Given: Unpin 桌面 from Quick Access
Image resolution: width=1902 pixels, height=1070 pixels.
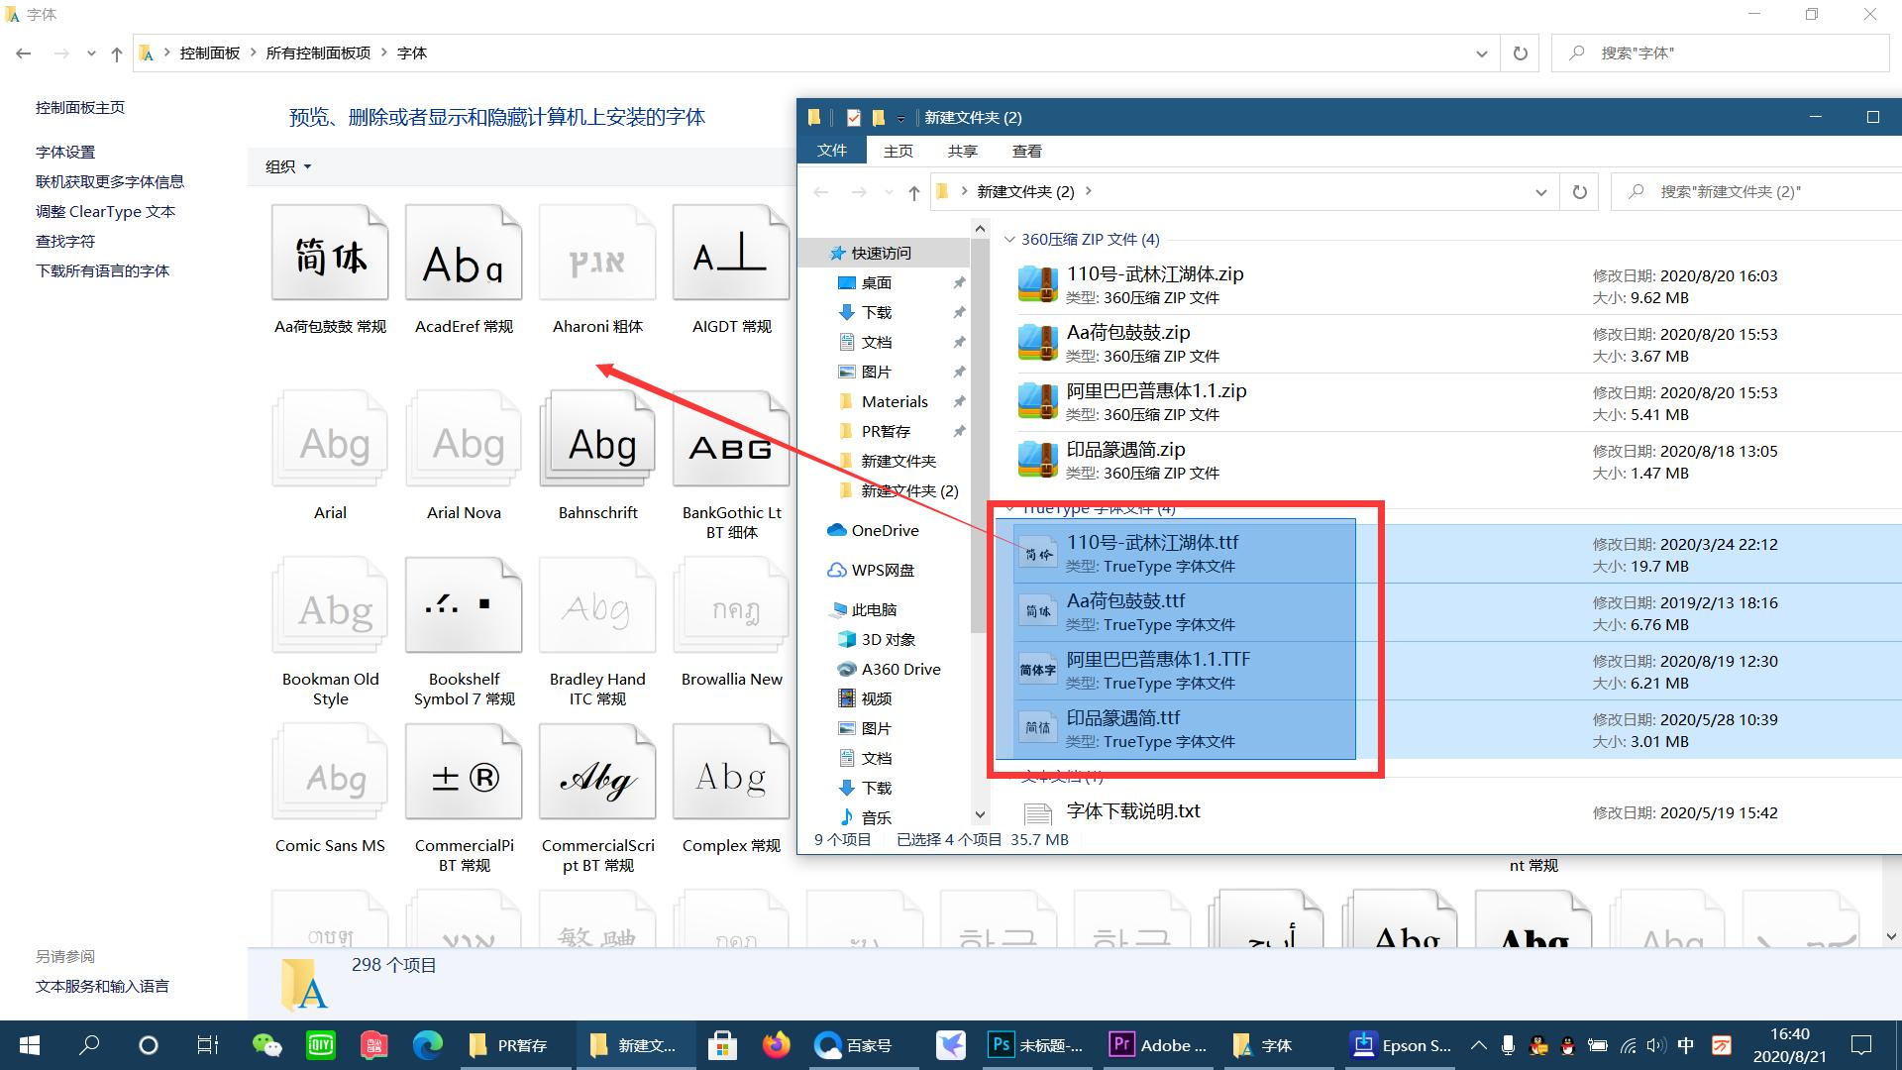Looking at the screenshot, I should tap(959, 282).
